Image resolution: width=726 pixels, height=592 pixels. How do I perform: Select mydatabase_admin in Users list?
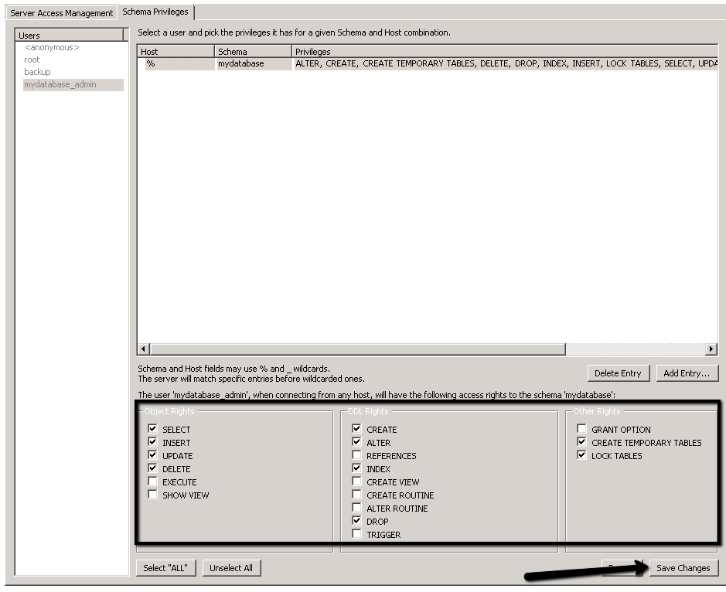coord(60,85)
